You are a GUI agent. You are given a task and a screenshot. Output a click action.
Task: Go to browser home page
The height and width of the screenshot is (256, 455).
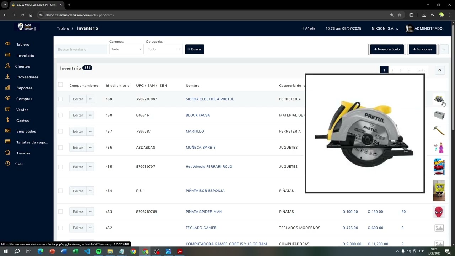click(31, 15)
